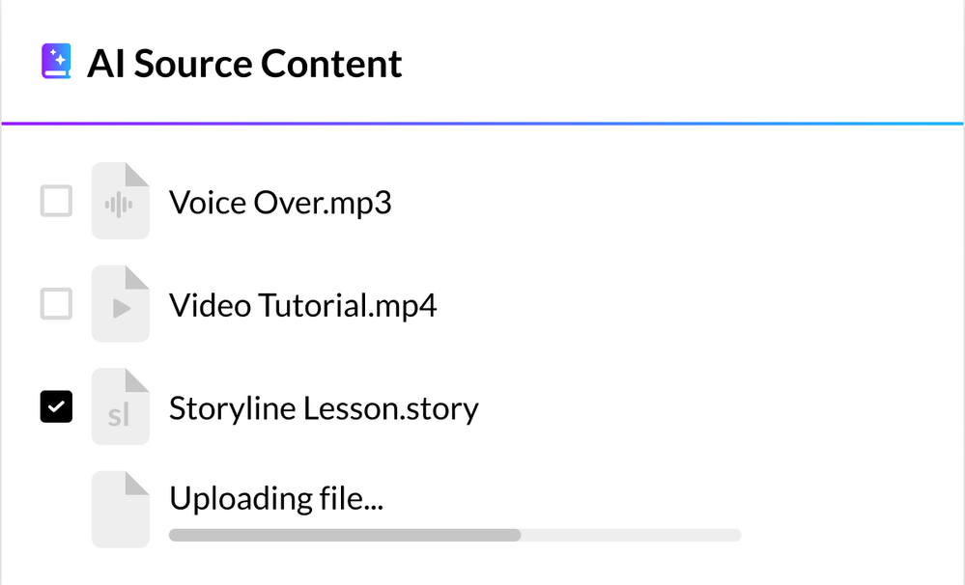Viewport: 965px width, 585px height.
Task: Click the left start of upload progress bar
Action: click(173, 535)
